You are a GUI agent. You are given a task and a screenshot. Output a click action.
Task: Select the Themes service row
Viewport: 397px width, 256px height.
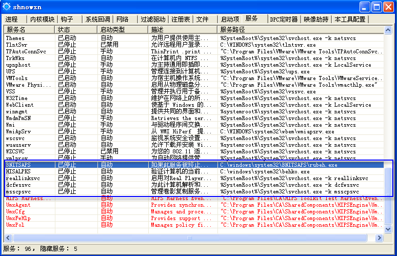coord(194,38)
